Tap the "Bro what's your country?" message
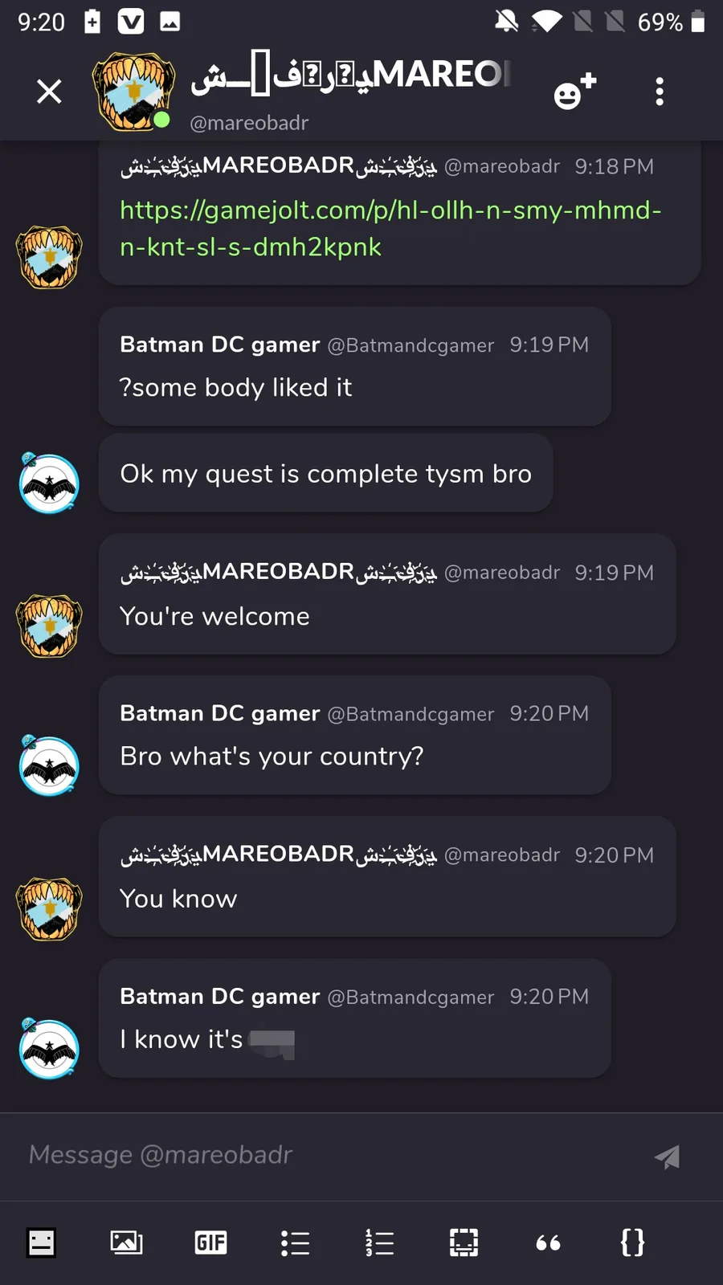The height and width of the screenshot is (1285, 723). [x=272, y=757]
